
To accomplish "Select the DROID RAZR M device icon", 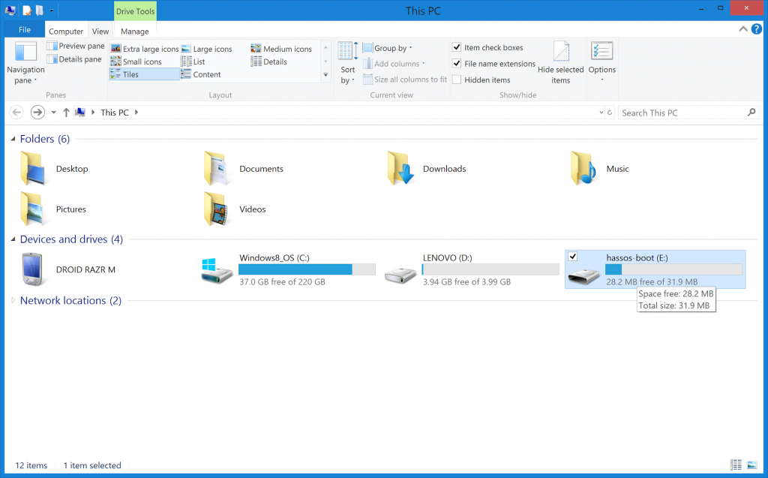I will (x=33, y=269).
